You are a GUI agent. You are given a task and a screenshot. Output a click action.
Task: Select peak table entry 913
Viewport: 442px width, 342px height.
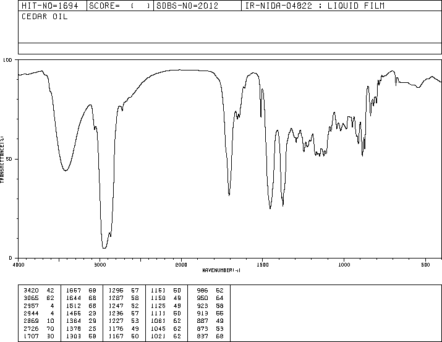(210, 313)
